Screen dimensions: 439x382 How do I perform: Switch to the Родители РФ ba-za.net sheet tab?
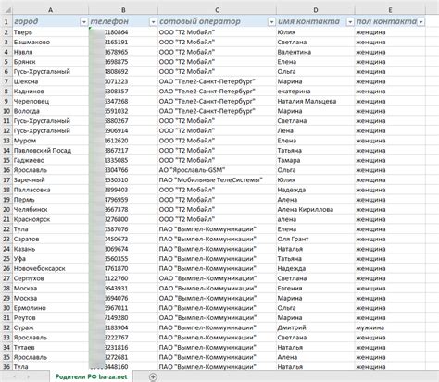point(91,376)
